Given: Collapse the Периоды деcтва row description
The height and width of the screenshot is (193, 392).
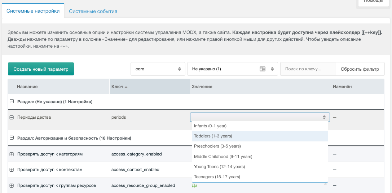Looking at the screenshot, I should coord(12,117).
